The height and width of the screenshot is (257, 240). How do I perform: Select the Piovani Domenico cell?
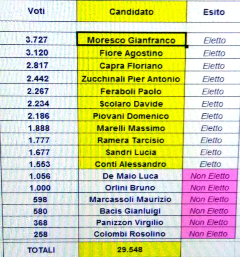[131, 115]
